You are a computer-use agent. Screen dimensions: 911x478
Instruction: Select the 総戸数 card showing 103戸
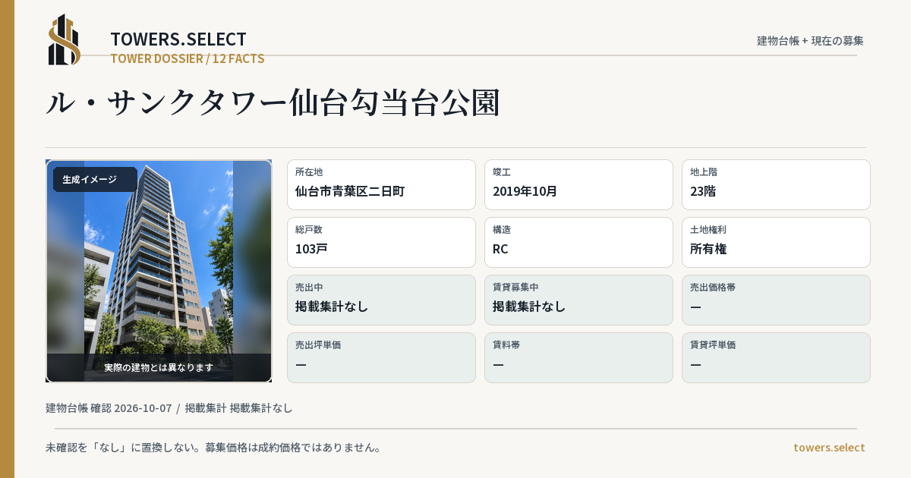pyautogui.click(x=381, y=242)
